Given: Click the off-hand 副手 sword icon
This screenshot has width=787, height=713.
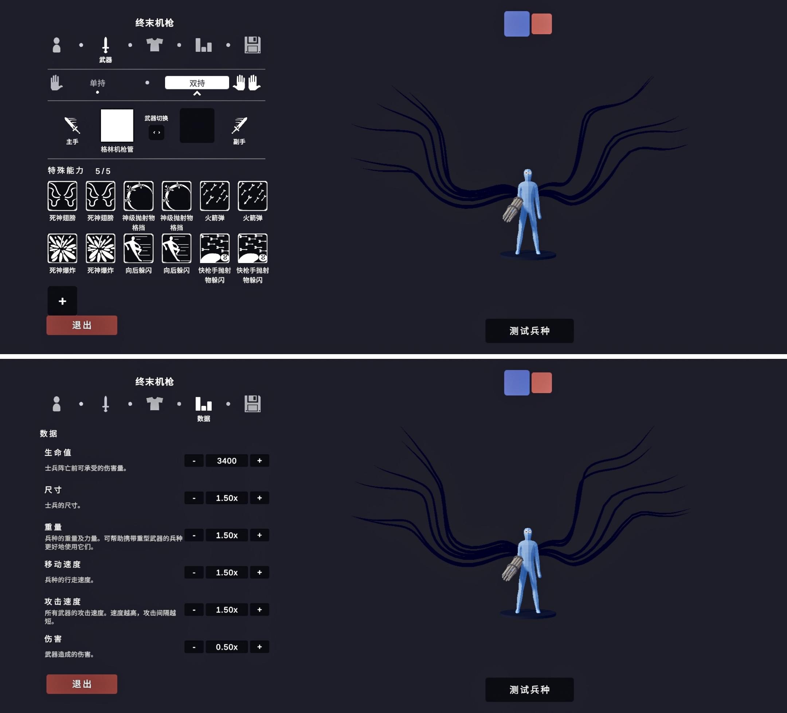Looking at the screenshot, I should 239,125.
